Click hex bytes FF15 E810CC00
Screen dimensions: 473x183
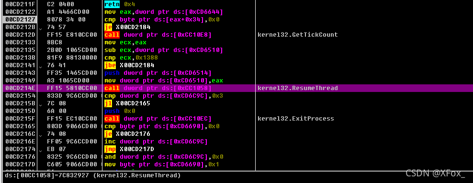pyautogui.click(x=72, y=35)
